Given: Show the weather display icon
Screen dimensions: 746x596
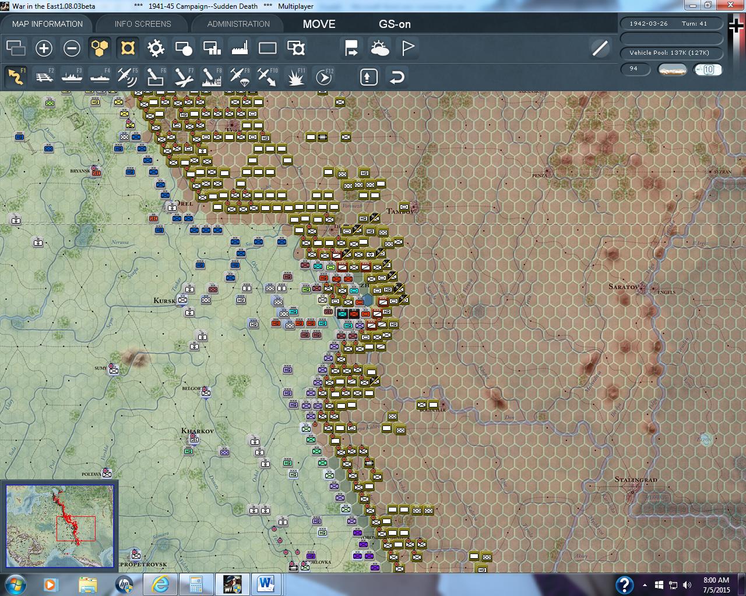Looking at the screenshot, I should pyautogui.click(x=380, y=48).
